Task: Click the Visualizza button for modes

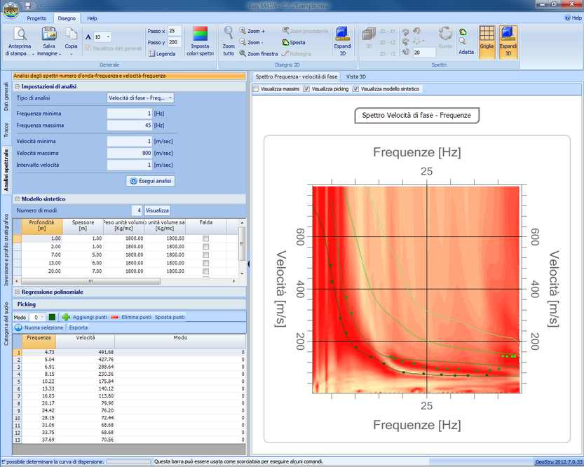Action: (x=157, y=210)
